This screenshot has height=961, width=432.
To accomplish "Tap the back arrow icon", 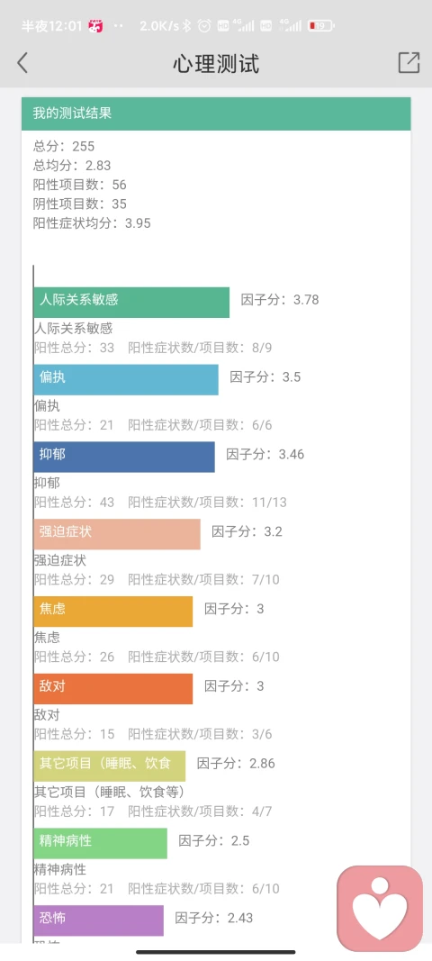I will pos(22,62).
